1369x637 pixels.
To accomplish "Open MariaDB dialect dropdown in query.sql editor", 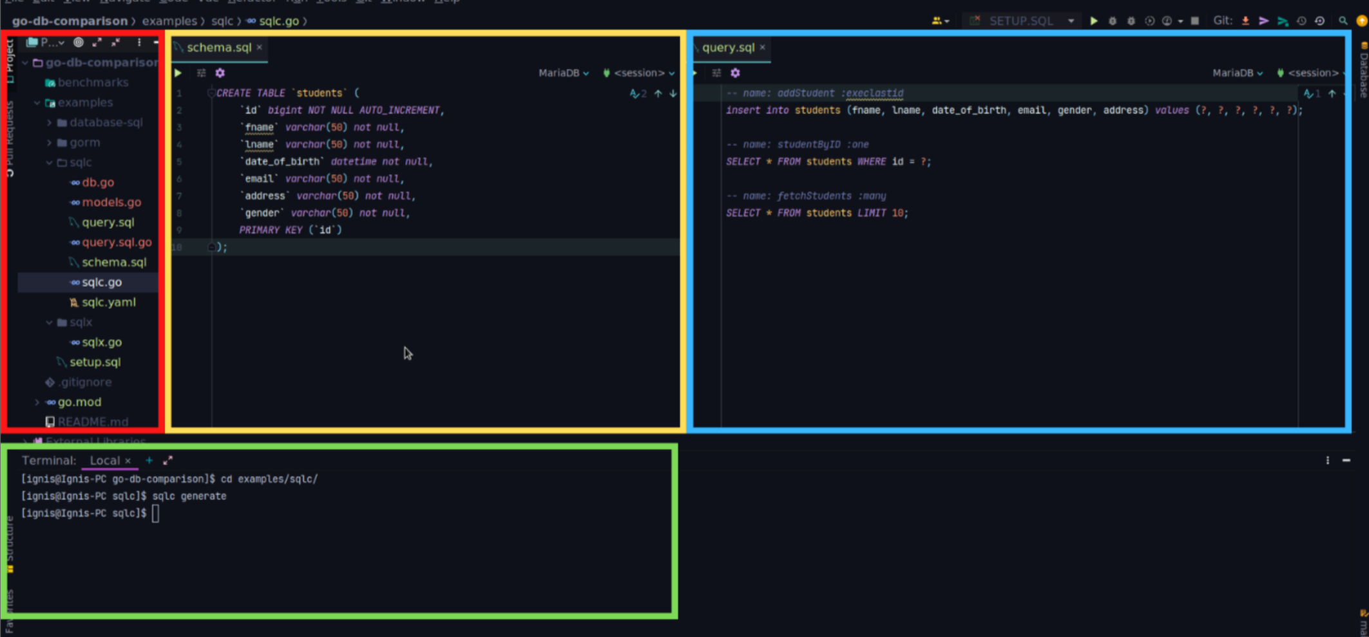I will [x=1238, y=73].
